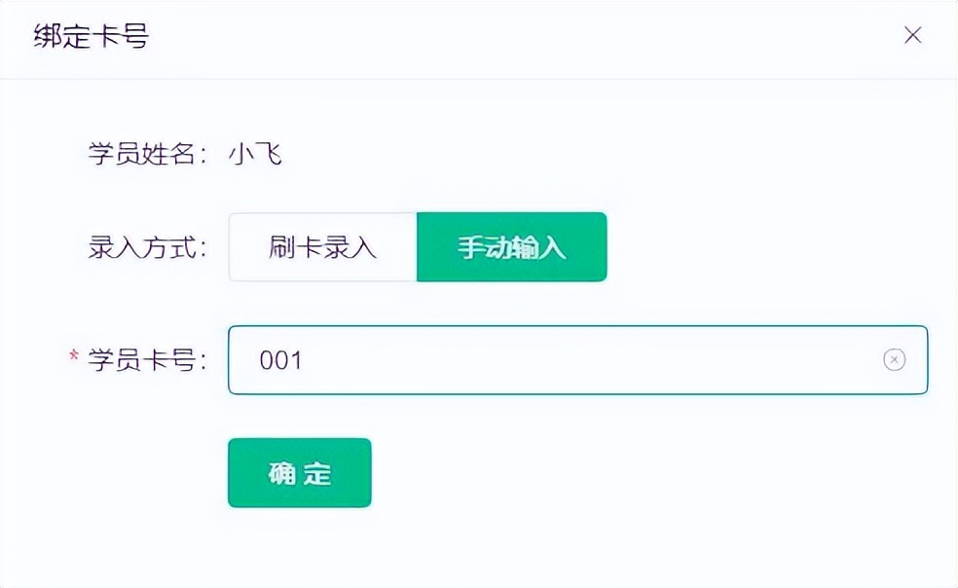Toggle manual input mode 手动输入
958x588 pixels.
511,247
